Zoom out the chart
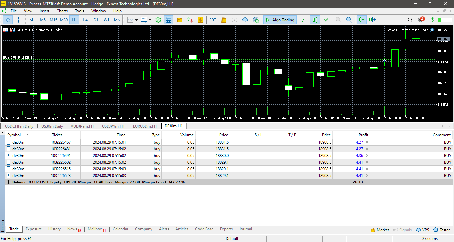The height and width of the screenshot is (242, 454). pos(349,20)
